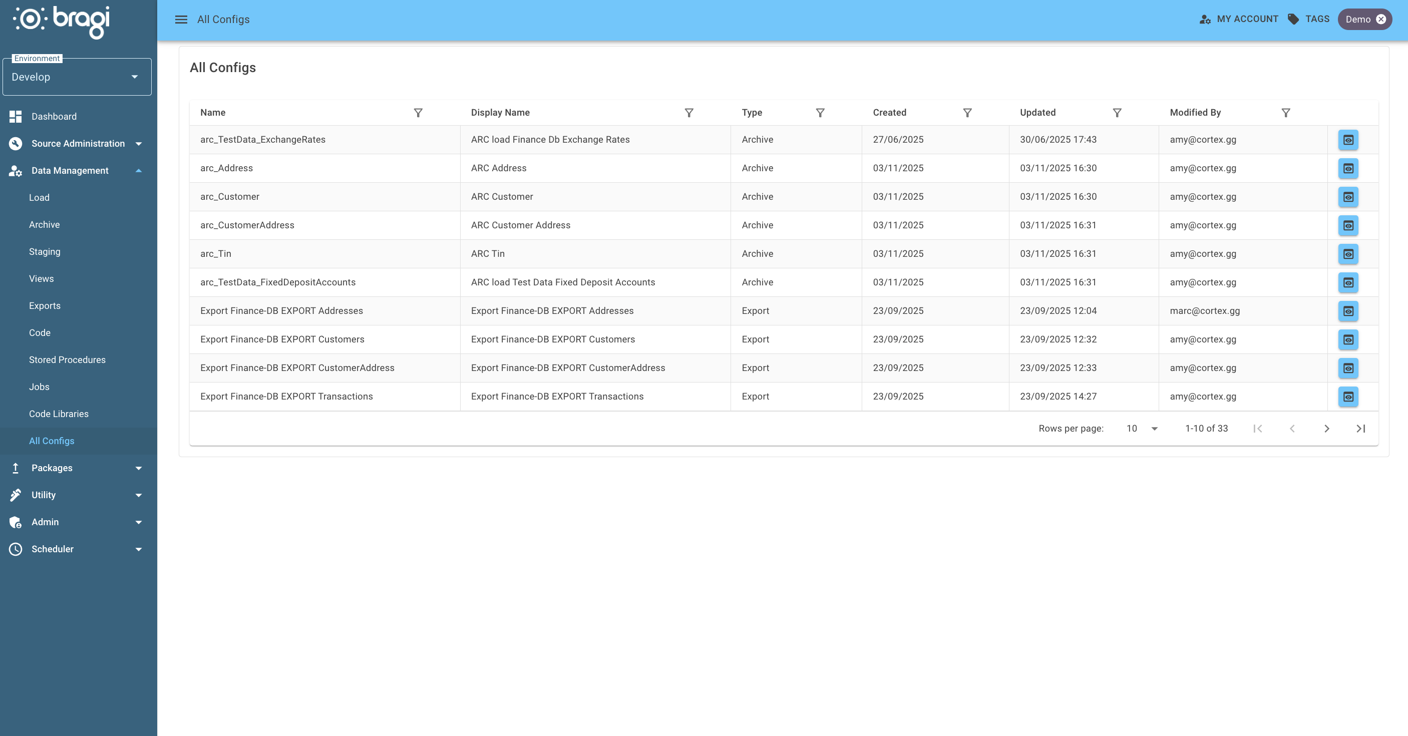Screen dimensions: 1408x736
Task: Open Staging in the sidebar
Action: [79, 252]
